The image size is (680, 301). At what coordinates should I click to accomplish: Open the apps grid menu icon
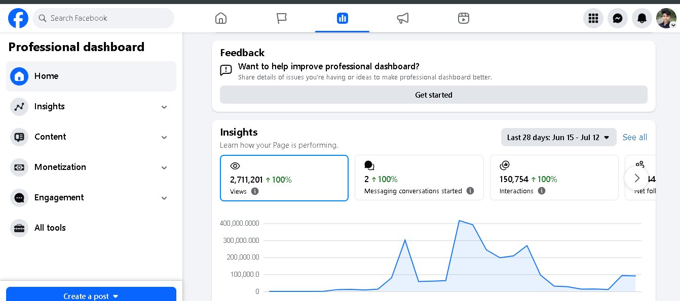click(593, 18)
